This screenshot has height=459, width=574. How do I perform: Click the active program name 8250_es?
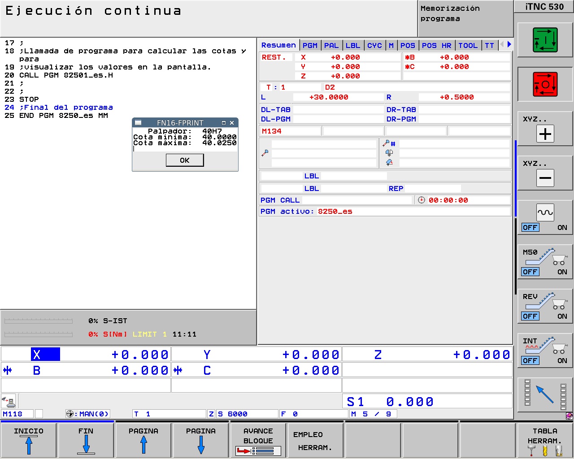click(x=335, y=211)
